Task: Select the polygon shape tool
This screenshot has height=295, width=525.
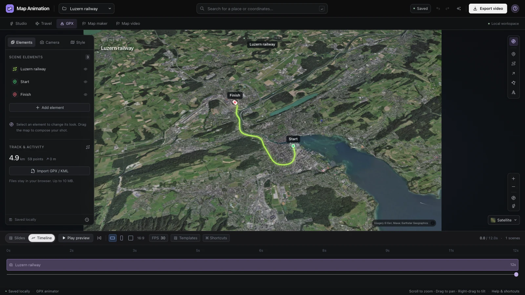Action: click(x=514, y=83)
